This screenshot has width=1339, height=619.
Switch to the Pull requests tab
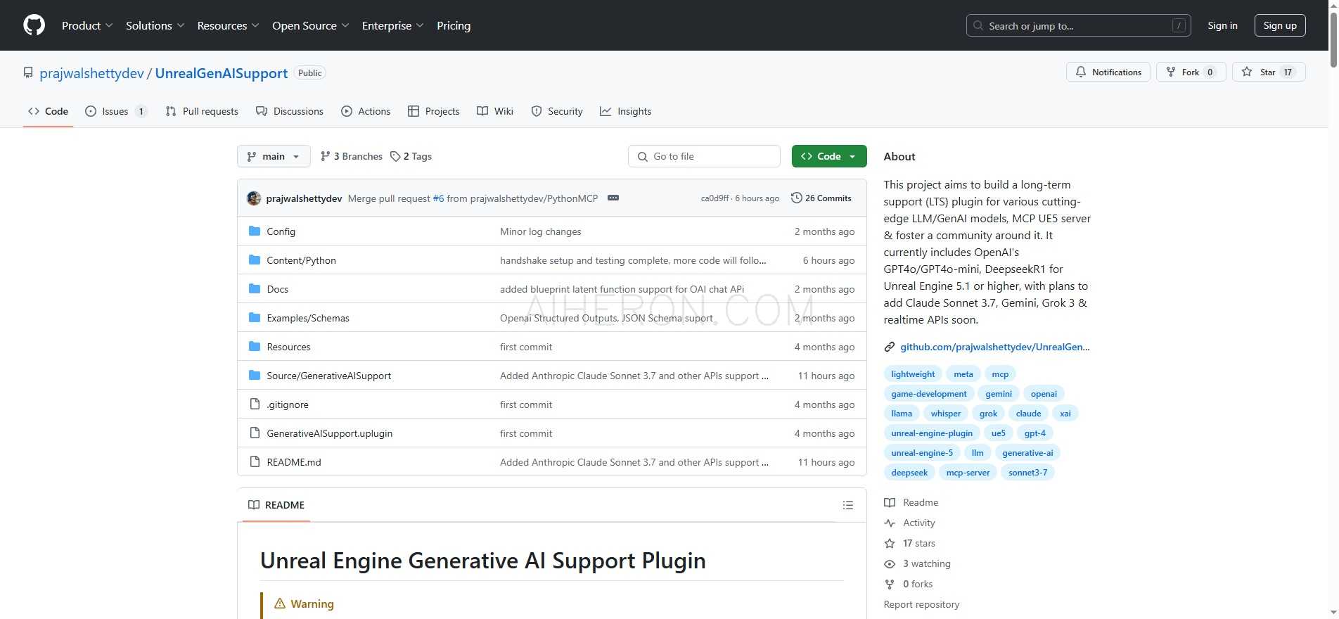click(202, 111)
